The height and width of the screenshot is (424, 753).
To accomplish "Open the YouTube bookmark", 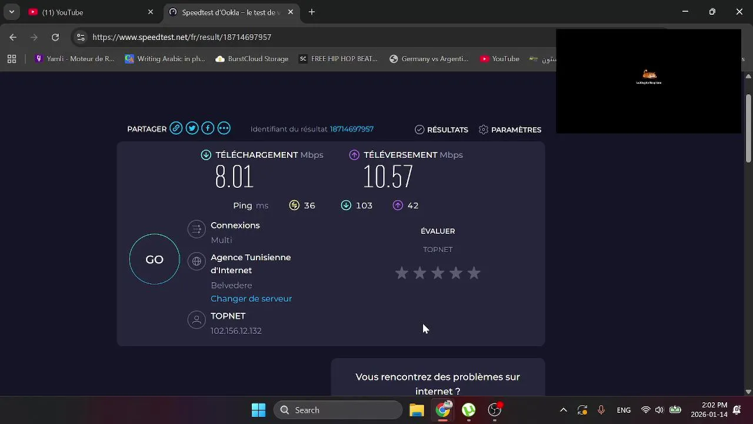I will (x=499, y=59).
